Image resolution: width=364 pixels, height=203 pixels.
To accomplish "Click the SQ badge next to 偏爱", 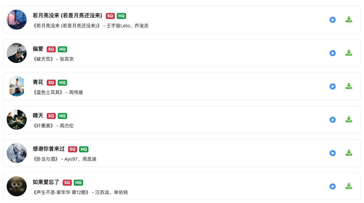I will [51, 49].
